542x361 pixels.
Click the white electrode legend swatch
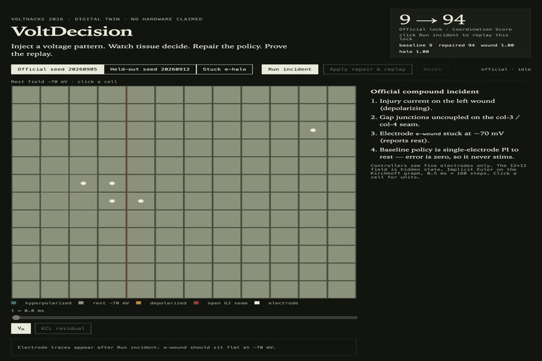pos(257,303)
